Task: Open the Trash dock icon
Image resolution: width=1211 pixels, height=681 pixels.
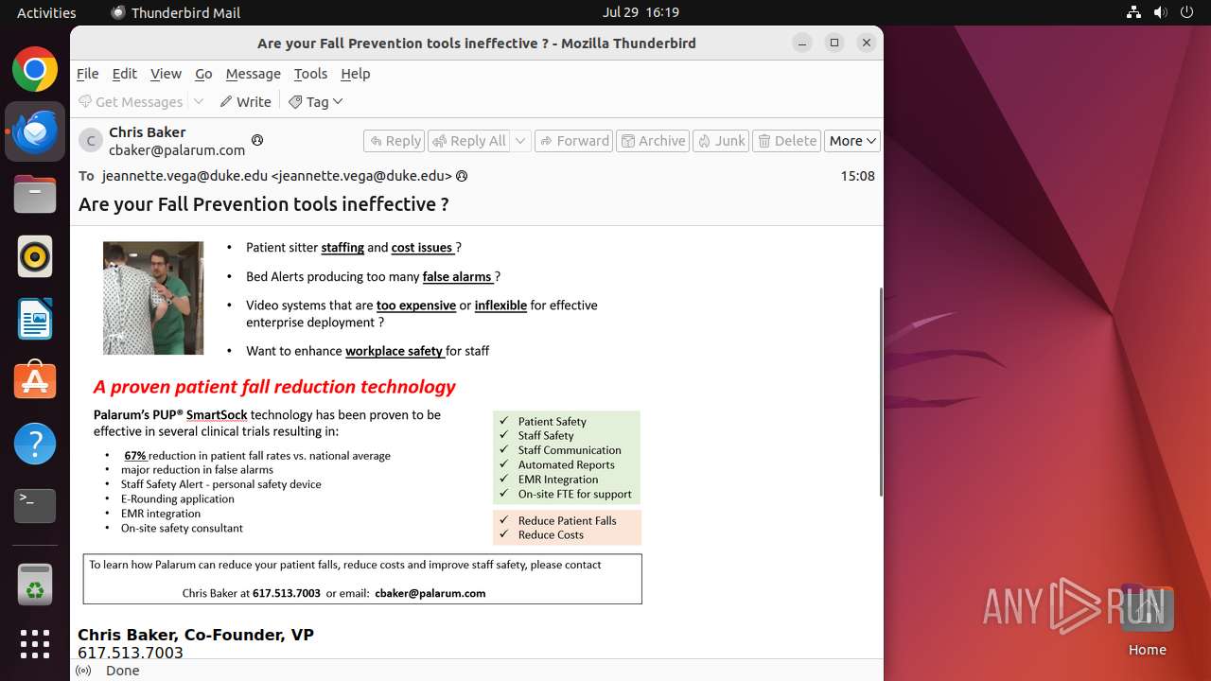Action: (35, 584)
